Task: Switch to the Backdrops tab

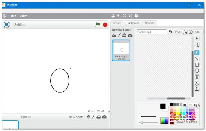Action: tap(133, 23)
